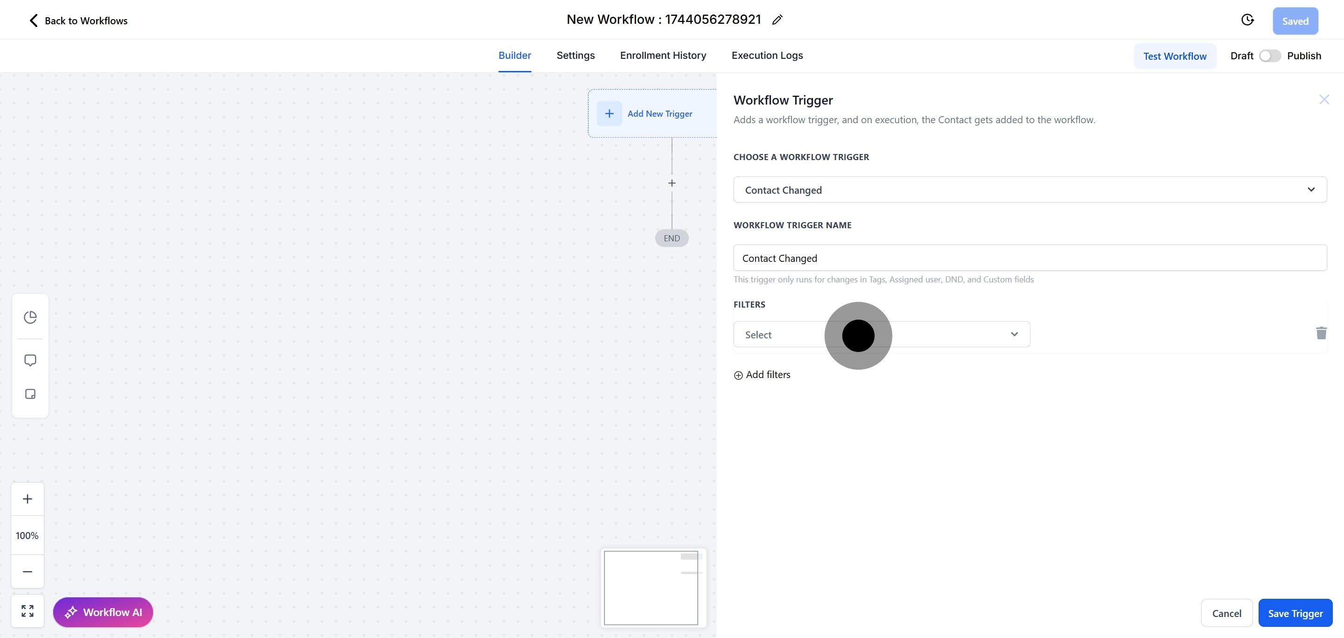The height and width of the screenshot is (638, 1344).
Task: Open comments icon in left toolbar
Action: 30,360
